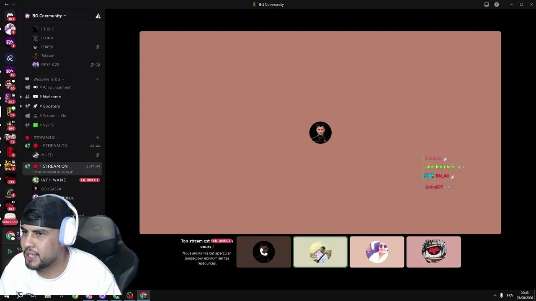Open the server with badge 182
This screenshot has width=536, height=301.
(10, 205)
